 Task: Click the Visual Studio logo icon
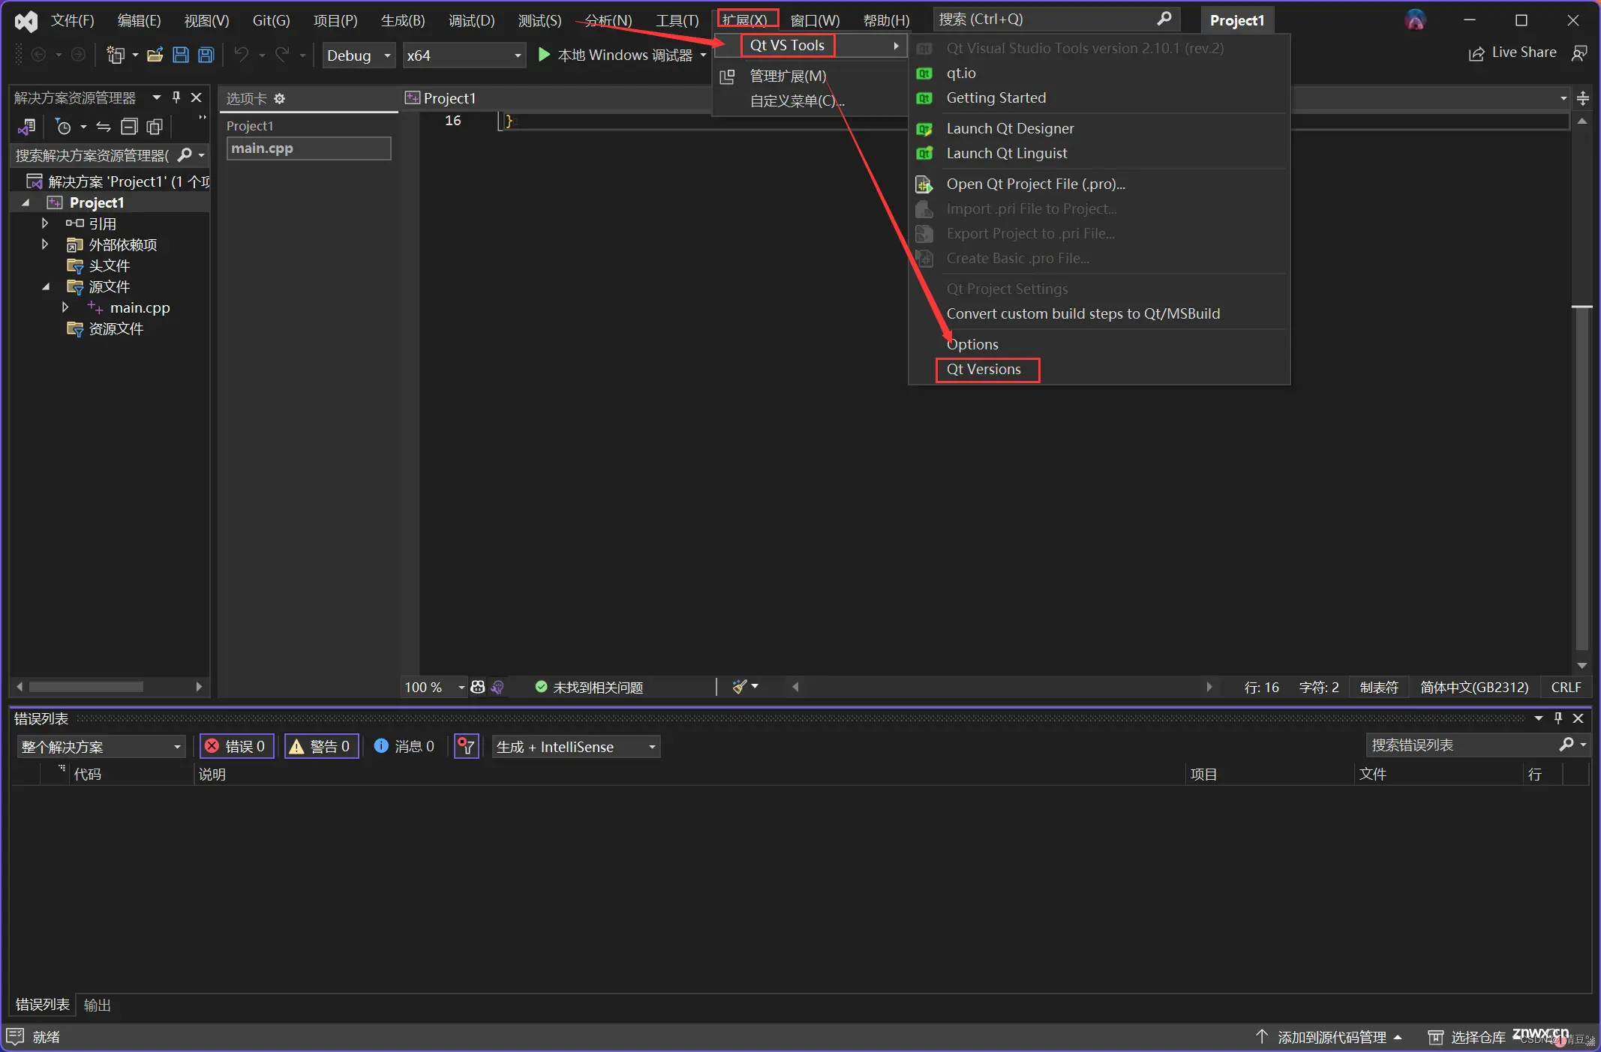point(26,20)
